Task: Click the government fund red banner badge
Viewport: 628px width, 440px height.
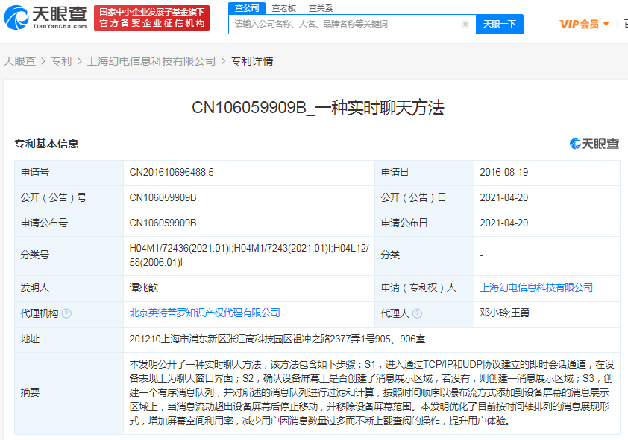Action: [x=152, y=17]
